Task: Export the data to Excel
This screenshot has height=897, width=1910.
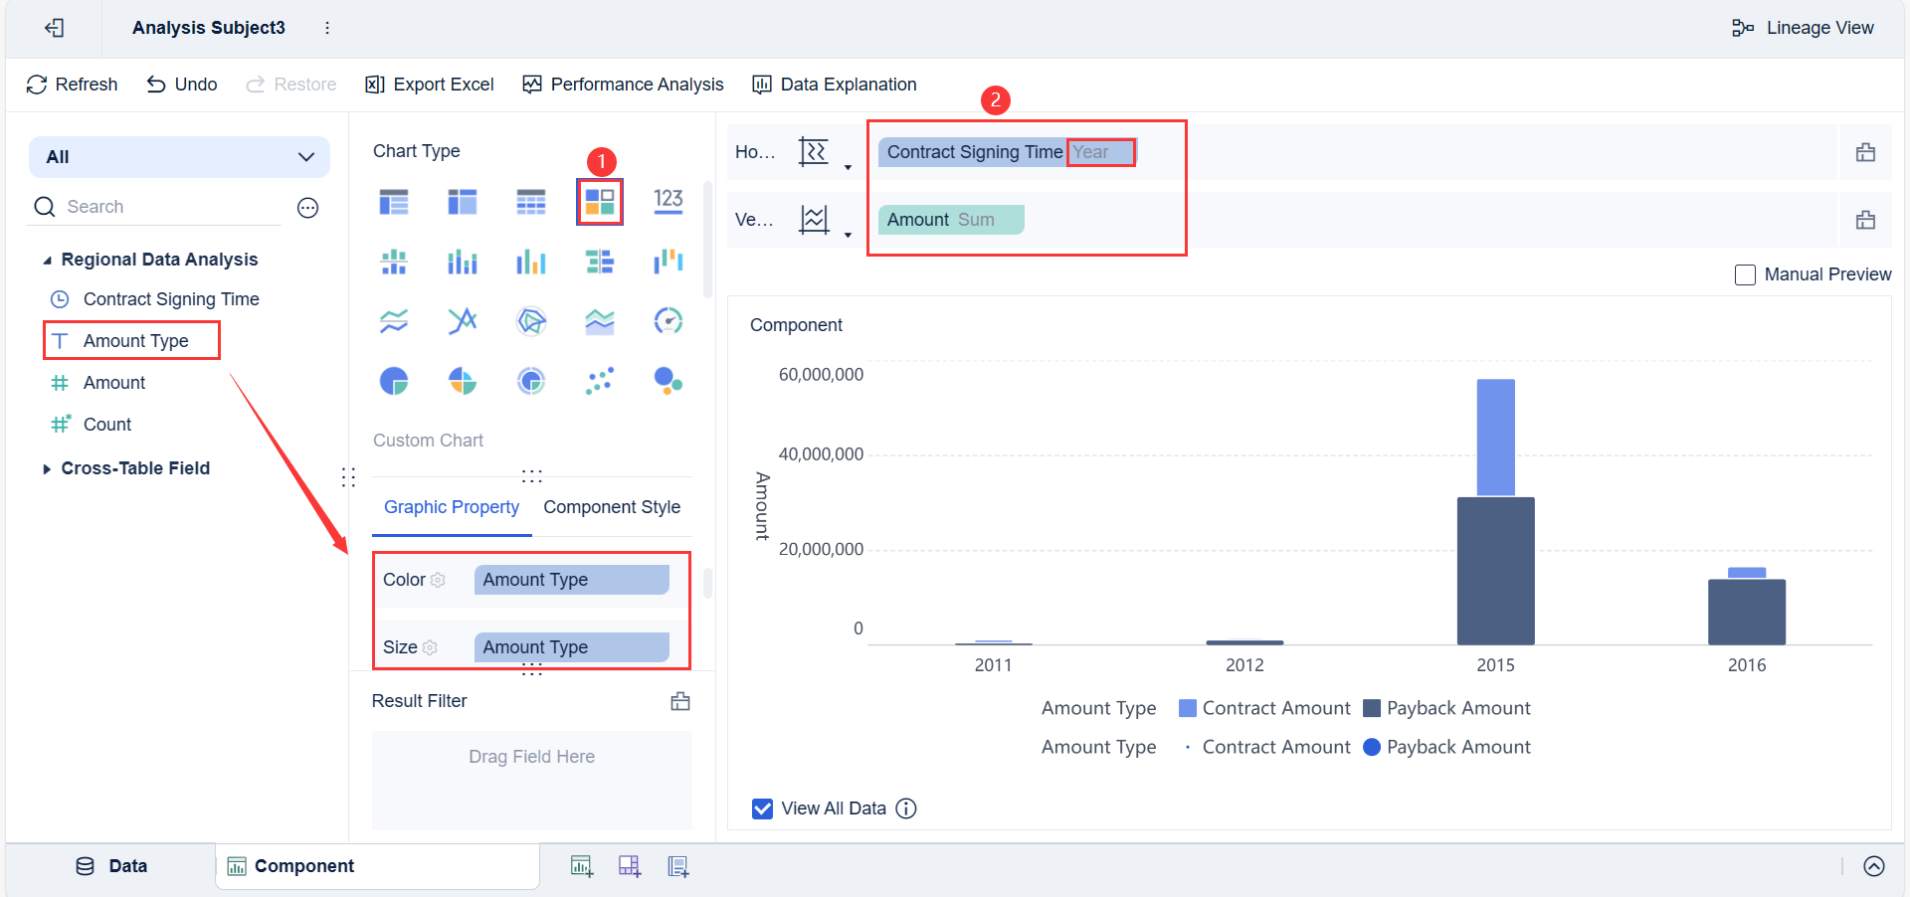Action: click(430, 85)
